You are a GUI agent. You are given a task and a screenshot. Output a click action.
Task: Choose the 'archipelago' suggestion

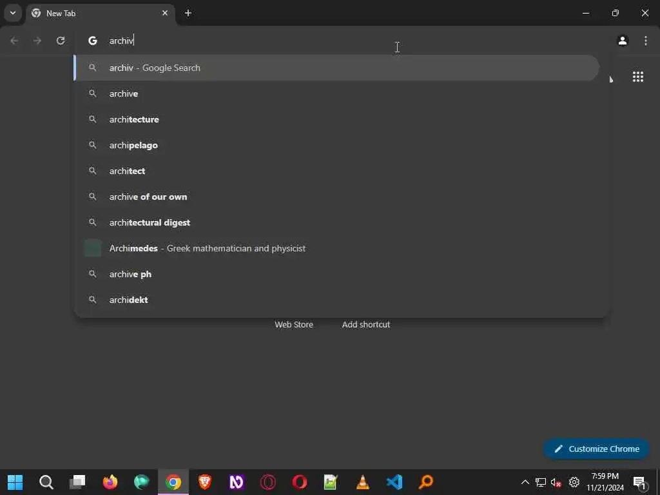[x=336, y=145]
